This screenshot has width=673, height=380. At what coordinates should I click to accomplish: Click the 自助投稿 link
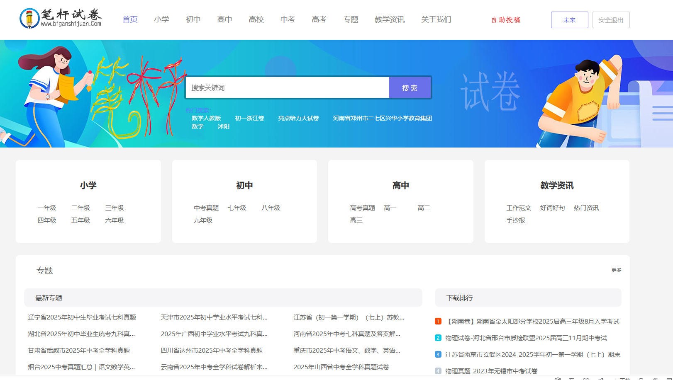click(x=505, y=20)
